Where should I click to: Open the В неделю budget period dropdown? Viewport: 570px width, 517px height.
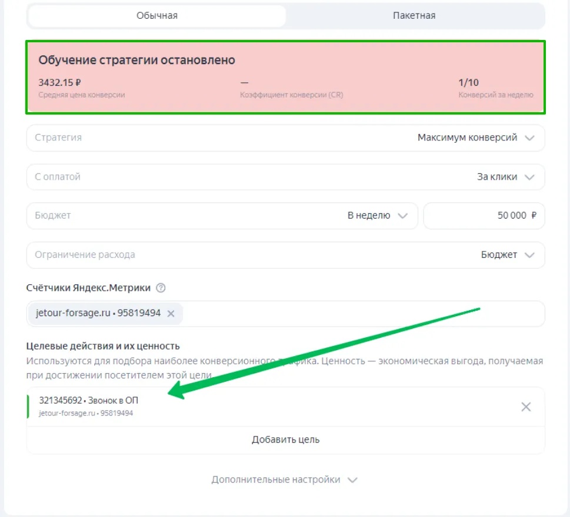click(x=377, y=216)
